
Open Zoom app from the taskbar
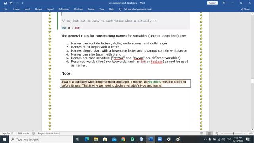[160, 139]
